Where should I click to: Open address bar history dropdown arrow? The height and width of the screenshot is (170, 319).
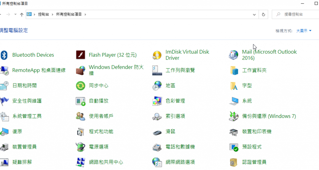pos(255,14)
